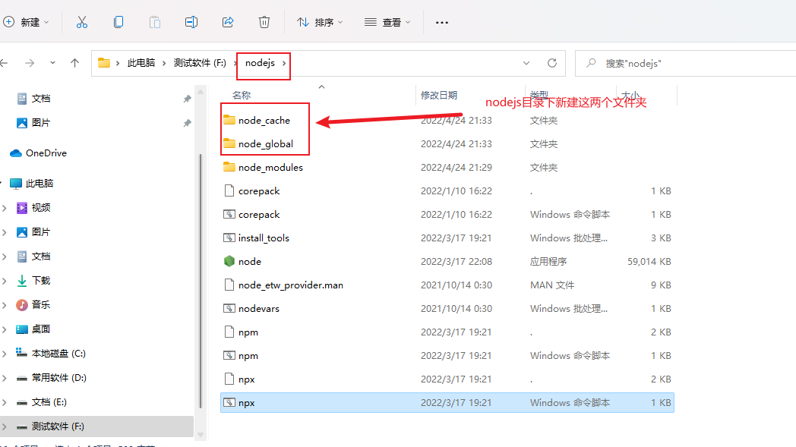Open the 查看 view dropdown
This screenshot has width=796, height=447.
(387, 22)
